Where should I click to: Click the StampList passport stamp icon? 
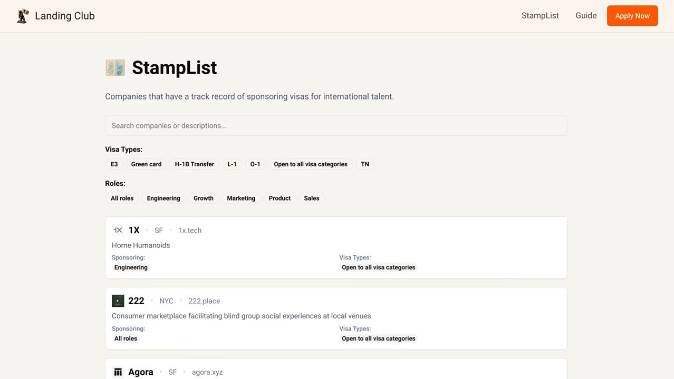coord(115,67)
